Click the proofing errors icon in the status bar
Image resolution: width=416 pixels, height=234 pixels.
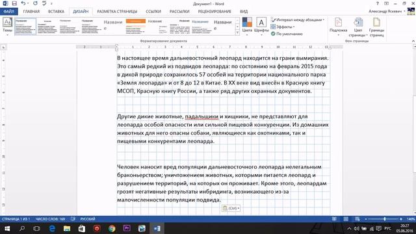[73, 219]
